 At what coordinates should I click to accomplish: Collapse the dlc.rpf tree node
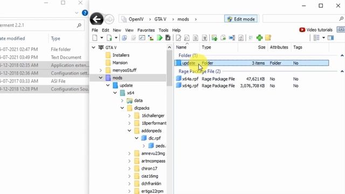pos(136,138)
